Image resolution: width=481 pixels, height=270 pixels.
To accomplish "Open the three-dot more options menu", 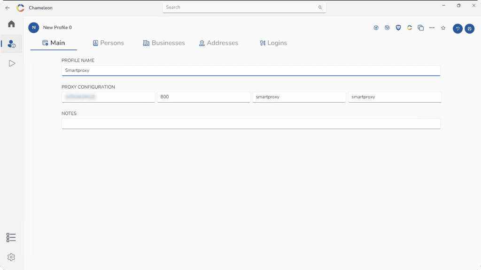I will pyautogui.click(x=432, y=28).
